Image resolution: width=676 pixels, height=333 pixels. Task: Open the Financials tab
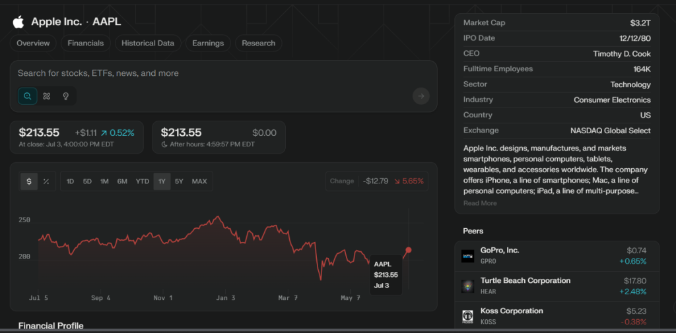tap(86, 44)
